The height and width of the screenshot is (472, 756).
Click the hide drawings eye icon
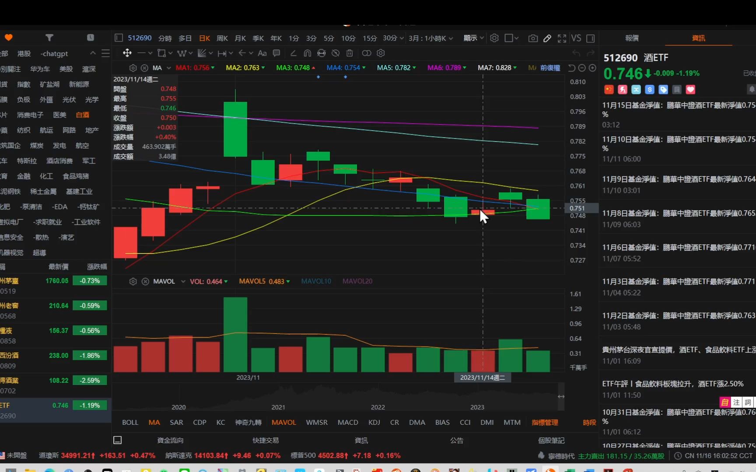pyautogui.click(x=336, y=53)
